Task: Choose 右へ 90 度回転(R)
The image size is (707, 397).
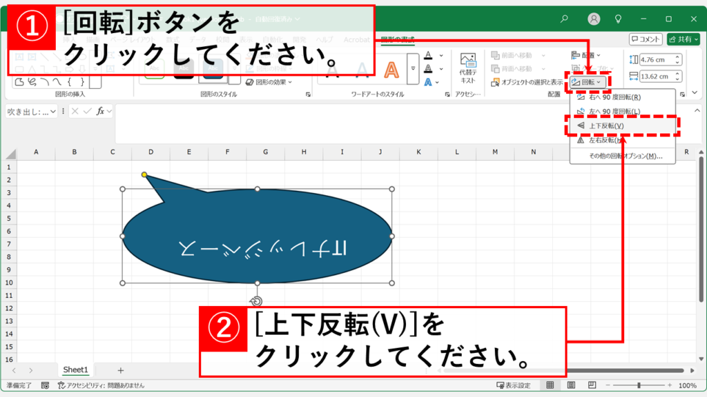Action: point(622,97)
